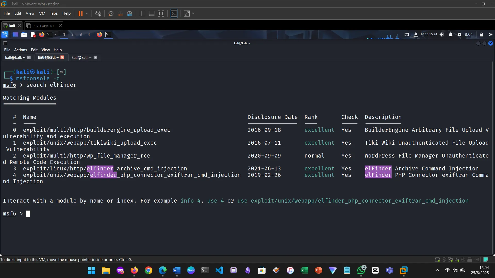Take a VM snapshot icon
The height and width of the screenshot is (278, 495).
111,14
